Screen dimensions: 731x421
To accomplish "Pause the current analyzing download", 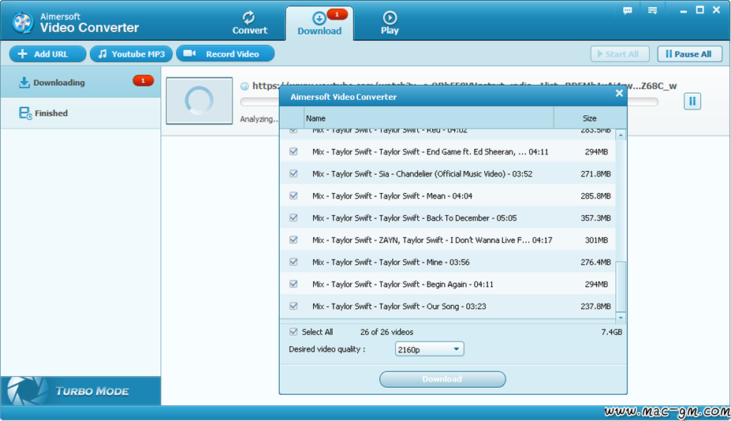I will point(692,101).
